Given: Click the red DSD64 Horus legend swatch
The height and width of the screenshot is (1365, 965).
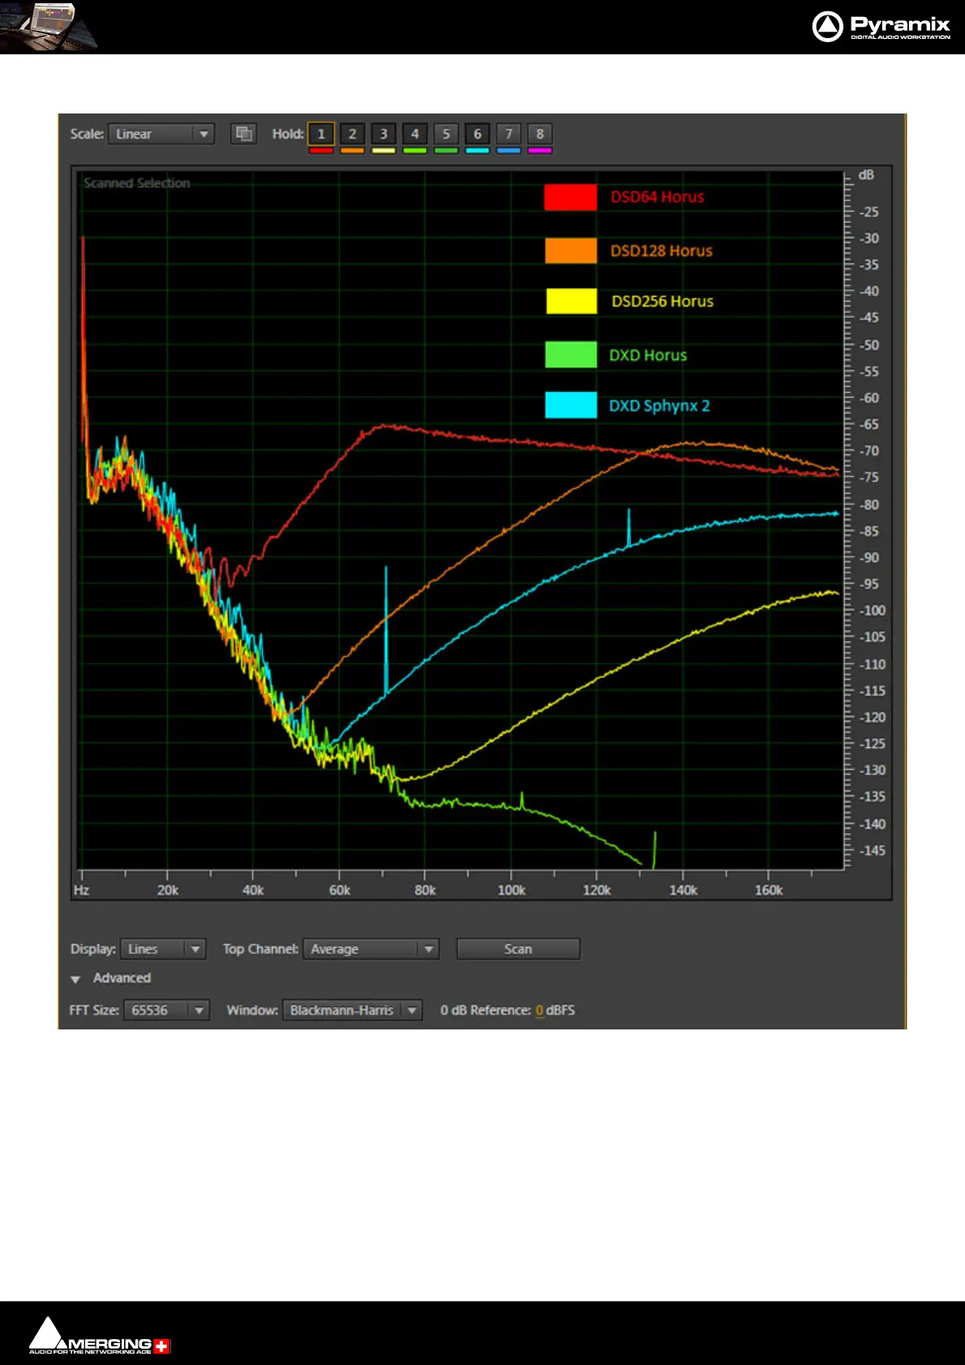Looking at the screenshot, I should 570,197.
